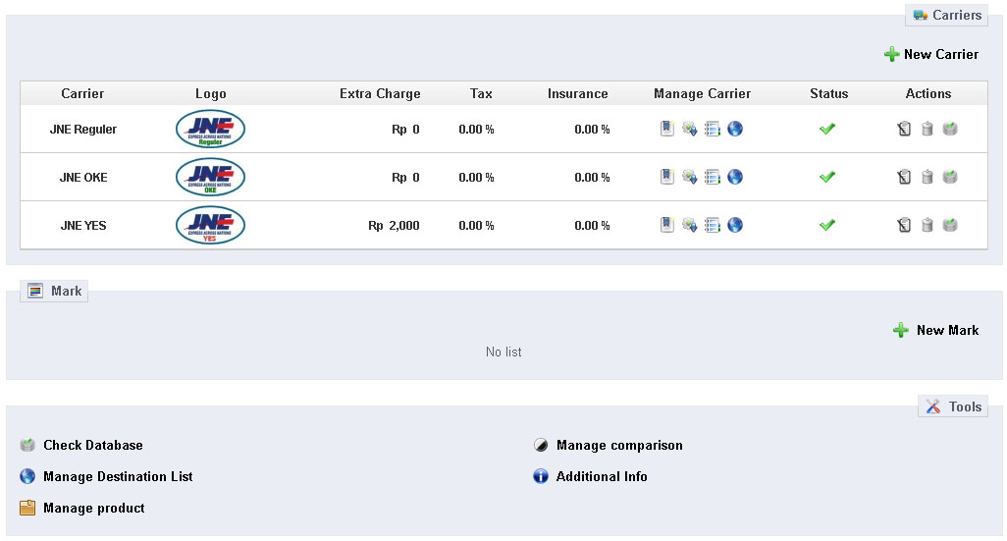
Task: Click the trash icon for JNE Reguler
Action: (x=927, y=129)
